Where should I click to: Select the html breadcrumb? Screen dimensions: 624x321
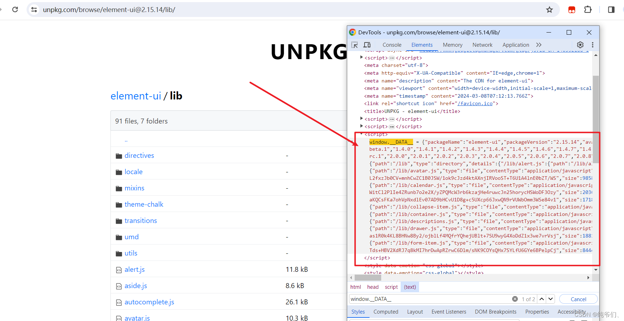point(355,287)
